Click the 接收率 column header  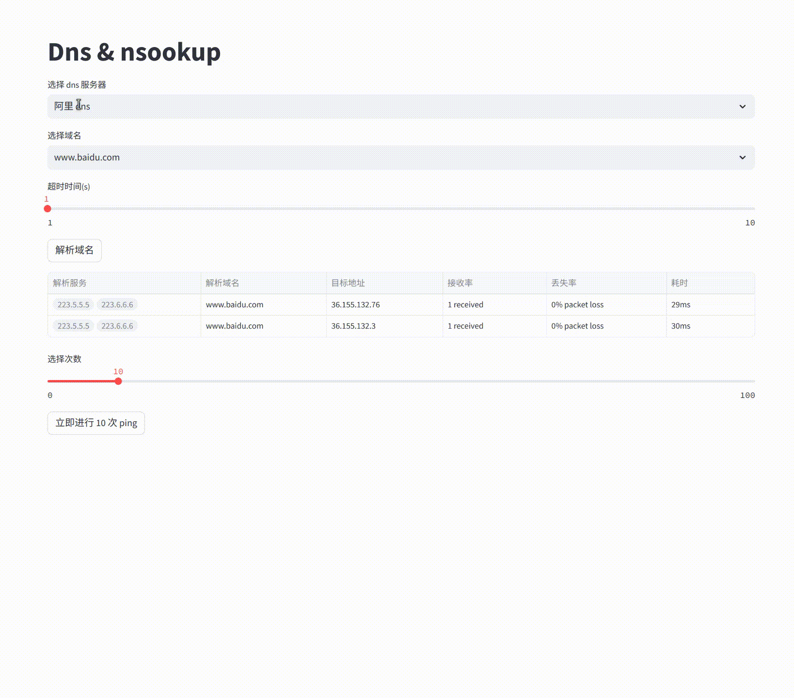point(494,283)
